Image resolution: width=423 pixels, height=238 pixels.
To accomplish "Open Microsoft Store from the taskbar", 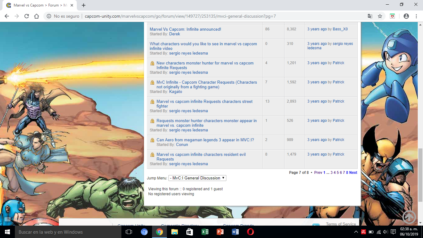I will [190, 232].
